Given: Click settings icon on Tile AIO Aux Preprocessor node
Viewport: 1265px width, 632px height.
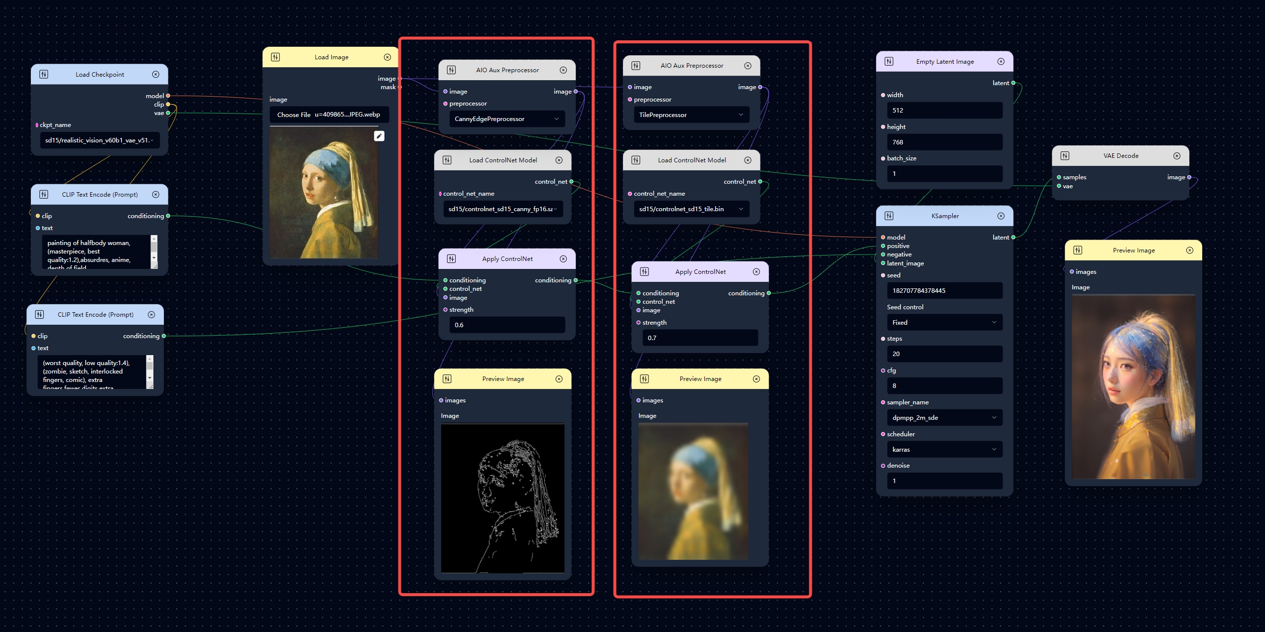Looking at the screenshot, I should tap(636, 66).
